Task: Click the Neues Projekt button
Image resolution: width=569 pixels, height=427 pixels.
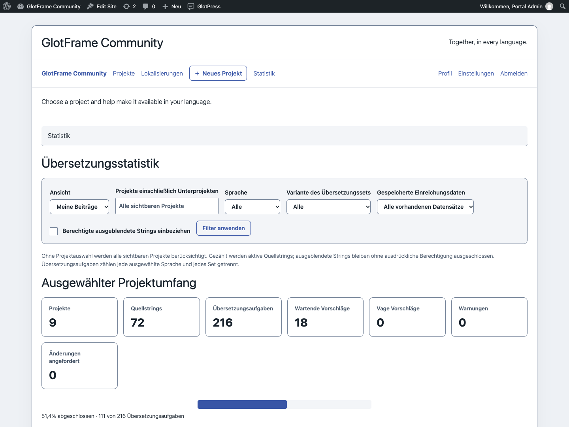Action: coord(218,73)
